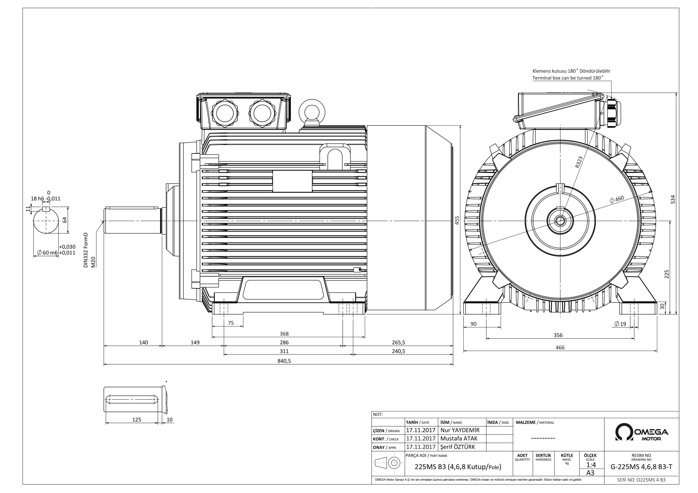
Task: Click the 840,5 overall length dimension
Action: pyautogui.click(x=284, y=361)
